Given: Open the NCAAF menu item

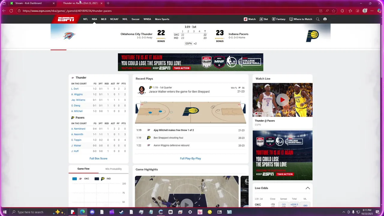Looking at the screenshot, I should pyautogui.click(x=114, y=19).
